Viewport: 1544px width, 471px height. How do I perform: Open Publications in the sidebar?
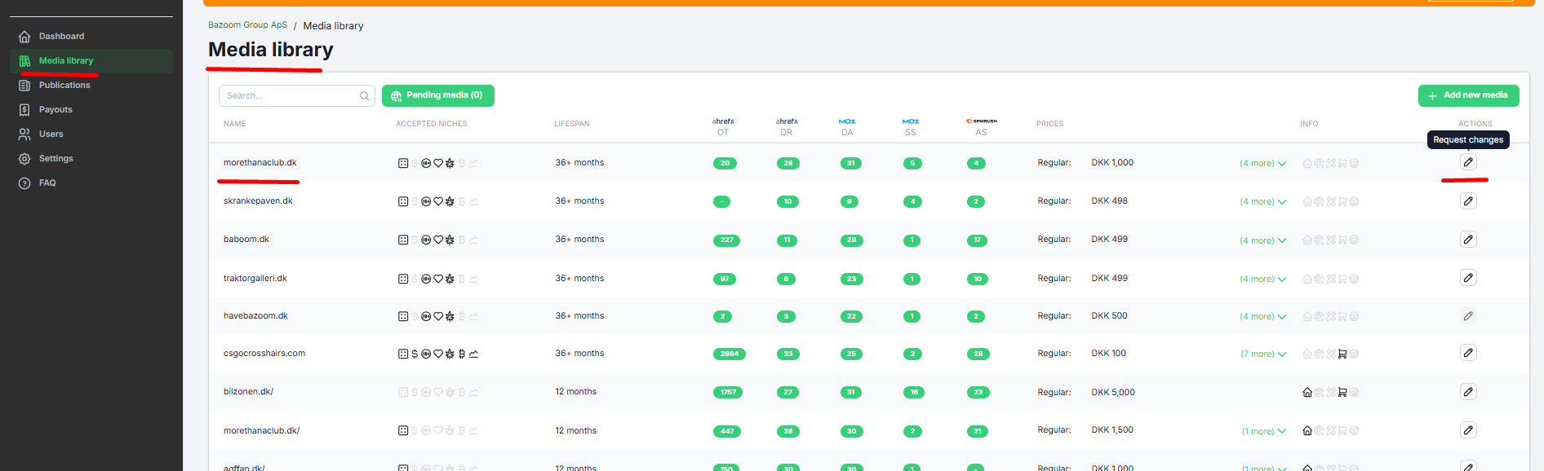click(x=64, y=86)
